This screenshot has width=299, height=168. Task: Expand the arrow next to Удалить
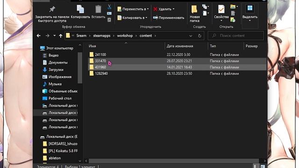coord(173,9)
